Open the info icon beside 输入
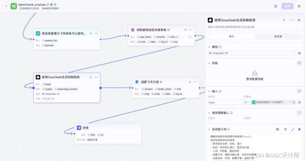305x161 pixels. pyautogui.click(x=220, y=91)
